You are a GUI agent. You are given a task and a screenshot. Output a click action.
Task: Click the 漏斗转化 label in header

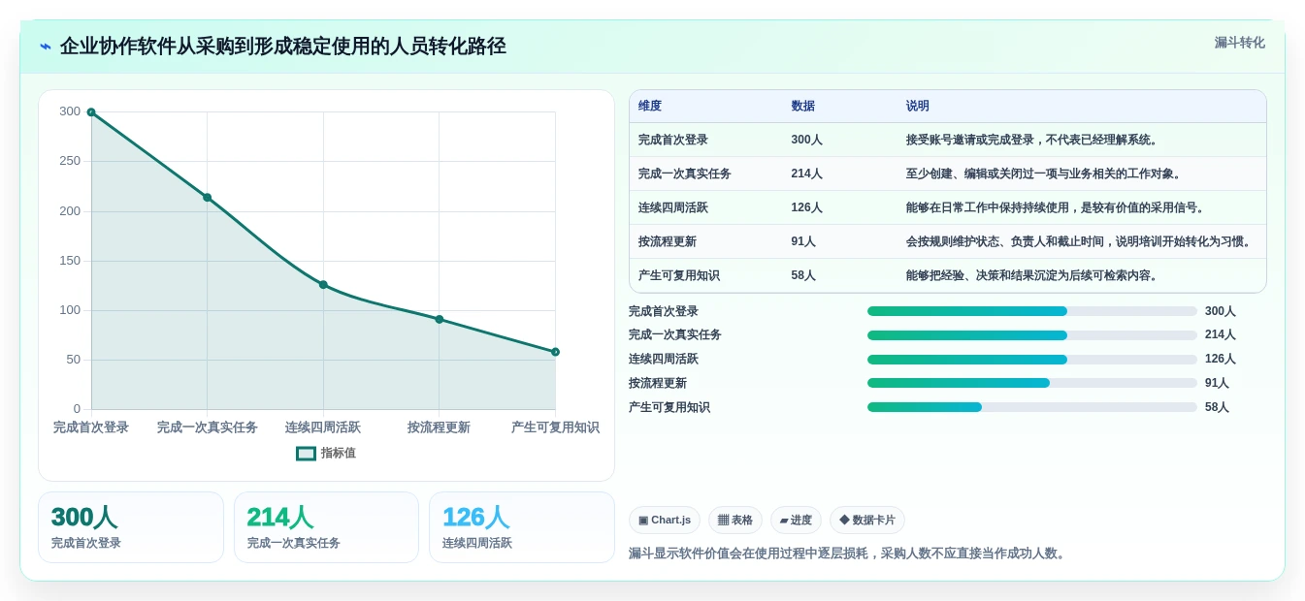click(x=1240, y=43)
